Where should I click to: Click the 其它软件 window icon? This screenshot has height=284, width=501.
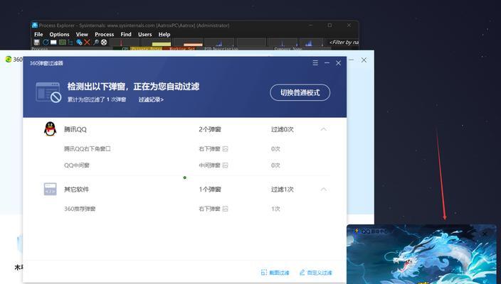[50, 189]
